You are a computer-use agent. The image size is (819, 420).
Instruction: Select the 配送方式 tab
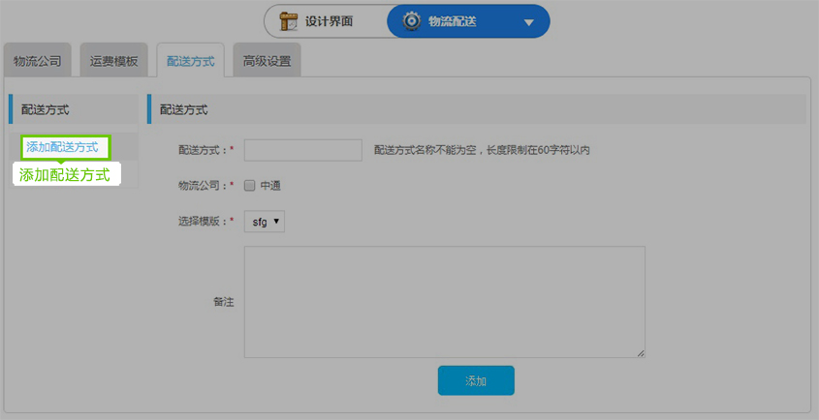pyautogui.click(x=190, y=61)
